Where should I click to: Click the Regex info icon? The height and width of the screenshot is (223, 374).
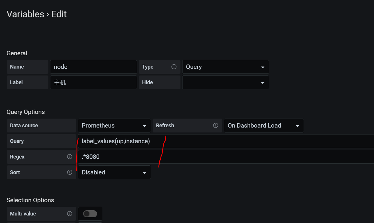(70, 157)
